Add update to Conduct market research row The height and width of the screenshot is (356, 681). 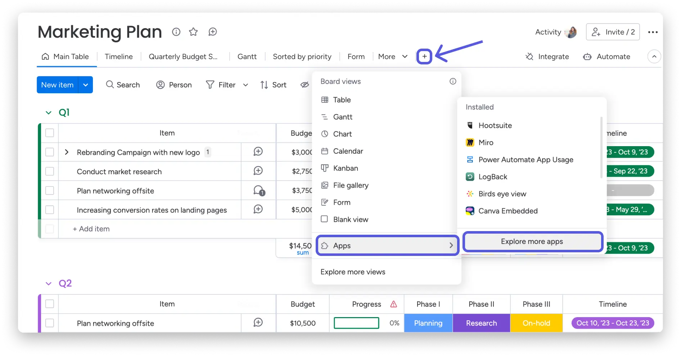pos(258,171)
